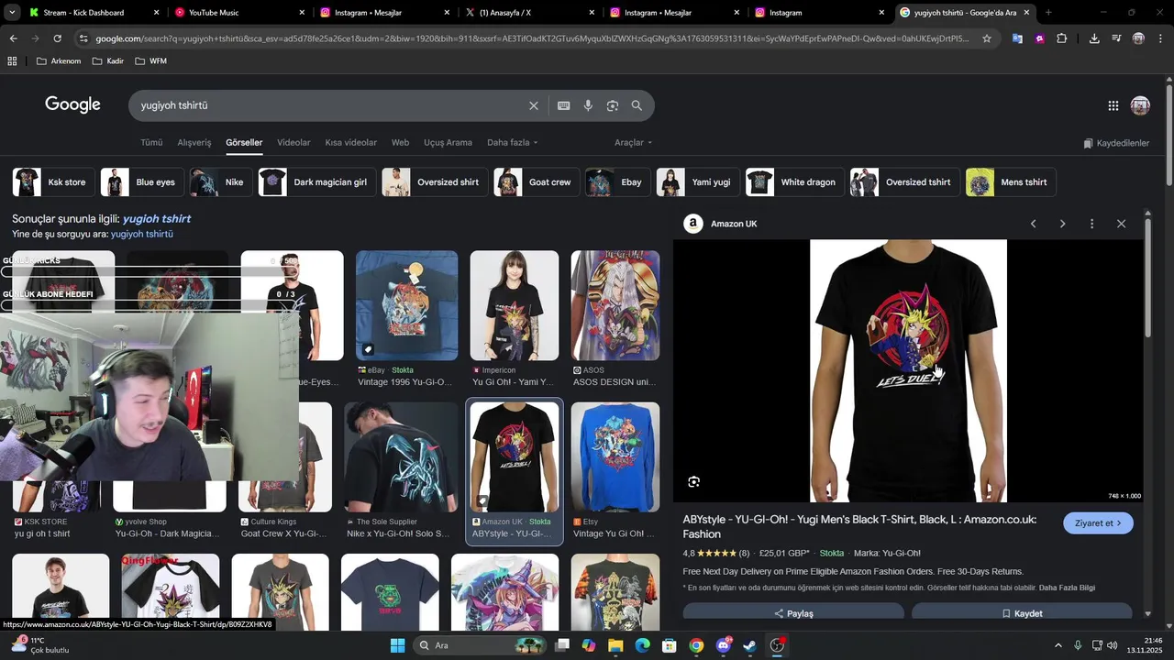Expand the Daha fazla menu
Viewport: 1174px width, 660px height.
(513, 143)
